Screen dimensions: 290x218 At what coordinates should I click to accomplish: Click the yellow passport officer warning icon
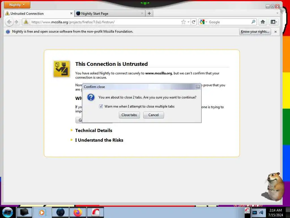point(62,69)
